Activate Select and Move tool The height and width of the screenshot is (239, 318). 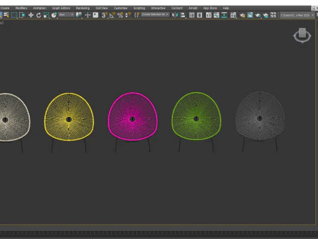tap(31, 15)
